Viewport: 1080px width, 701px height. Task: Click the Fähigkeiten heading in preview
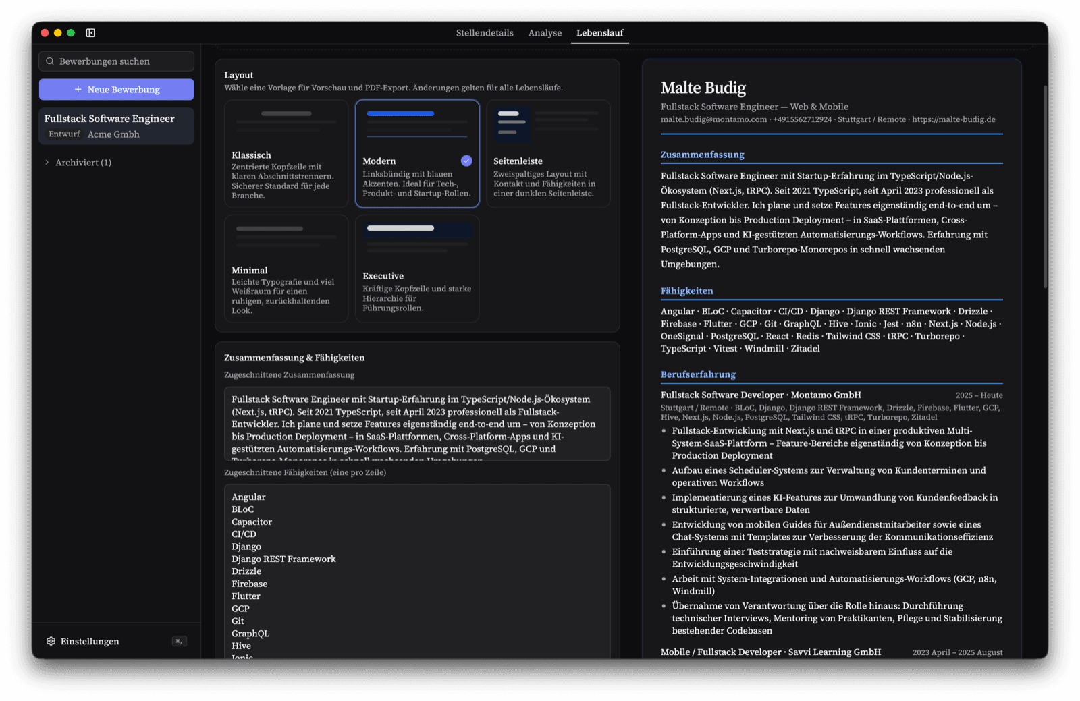pyautogui.click(x=686, y=291)
